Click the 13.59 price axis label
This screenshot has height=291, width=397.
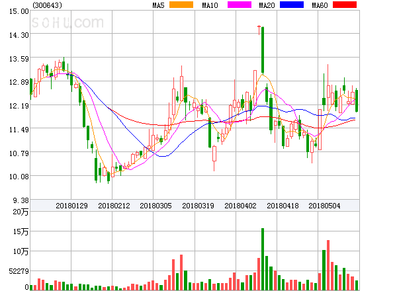coord(19,60)
